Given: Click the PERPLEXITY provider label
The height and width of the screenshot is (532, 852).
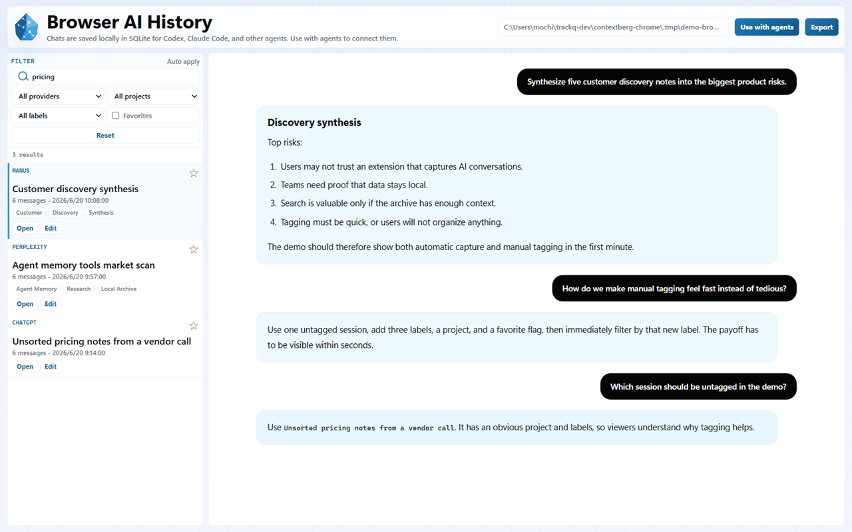Looking at the screenshot, I should point(30,247).
